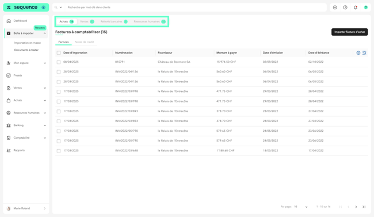Click issue date 02/09/2022
Screen dimensions: 374x217
point(270,62)
